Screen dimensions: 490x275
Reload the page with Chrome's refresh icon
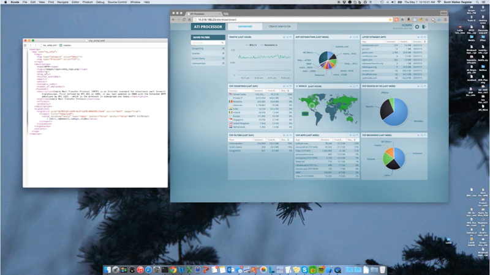184,20
